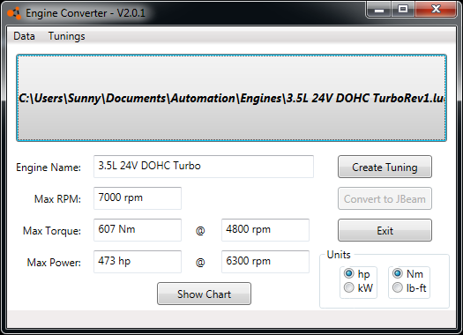Maximize the Engine Converter window

pyautogui.click(x=403, y=10)
